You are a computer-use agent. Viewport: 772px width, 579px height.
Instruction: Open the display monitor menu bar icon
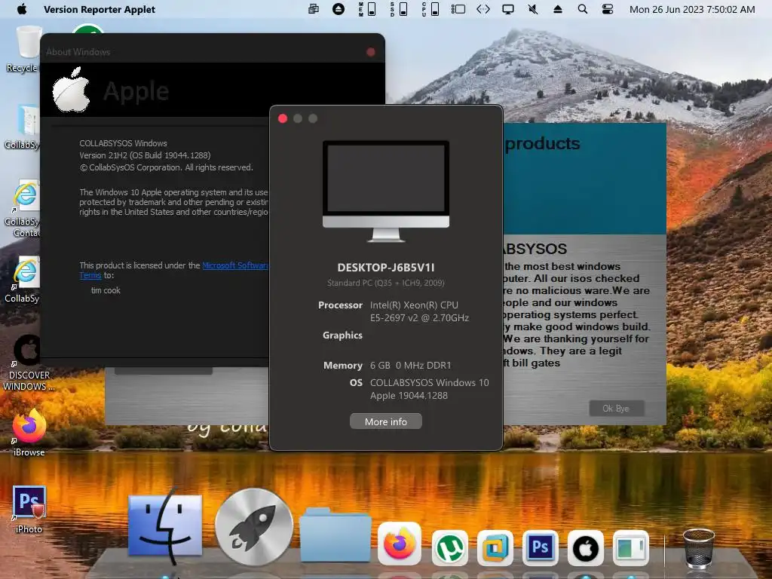click(507, 9)
